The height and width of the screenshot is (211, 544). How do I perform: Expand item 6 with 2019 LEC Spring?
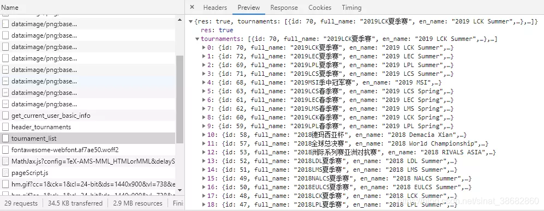(204, 100)
